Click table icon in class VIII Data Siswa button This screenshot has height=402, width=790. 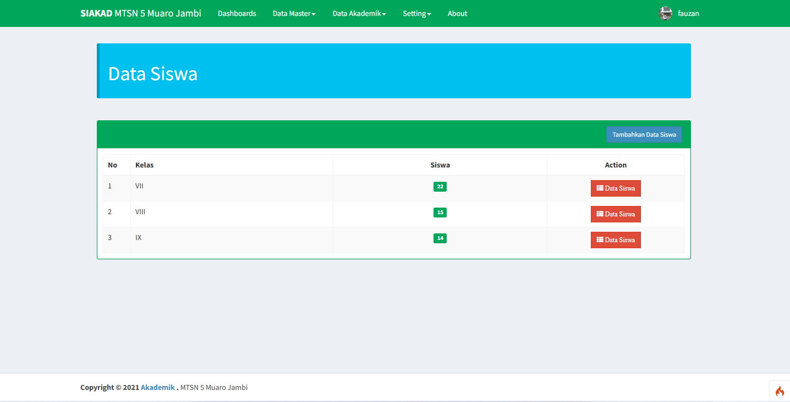click(600, 214)
